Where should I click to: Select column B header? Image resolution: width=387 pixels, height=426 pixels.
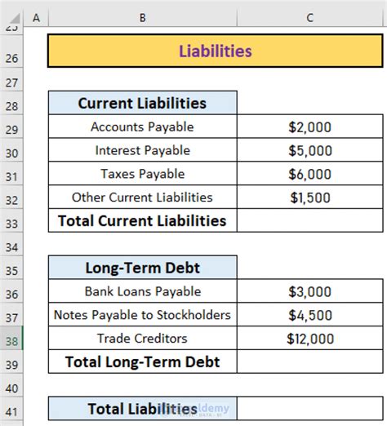point(143,18)
